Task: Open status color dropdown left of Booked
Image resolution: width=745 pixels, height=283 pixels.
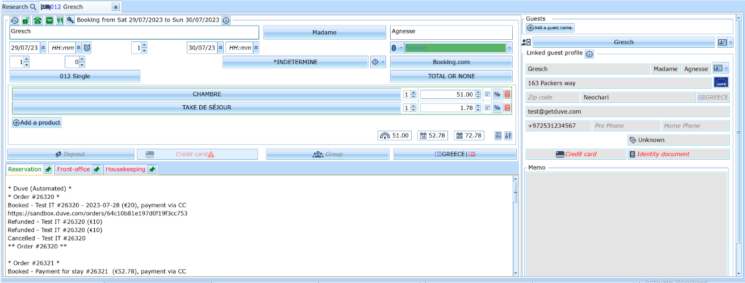Action: [397, 48]
